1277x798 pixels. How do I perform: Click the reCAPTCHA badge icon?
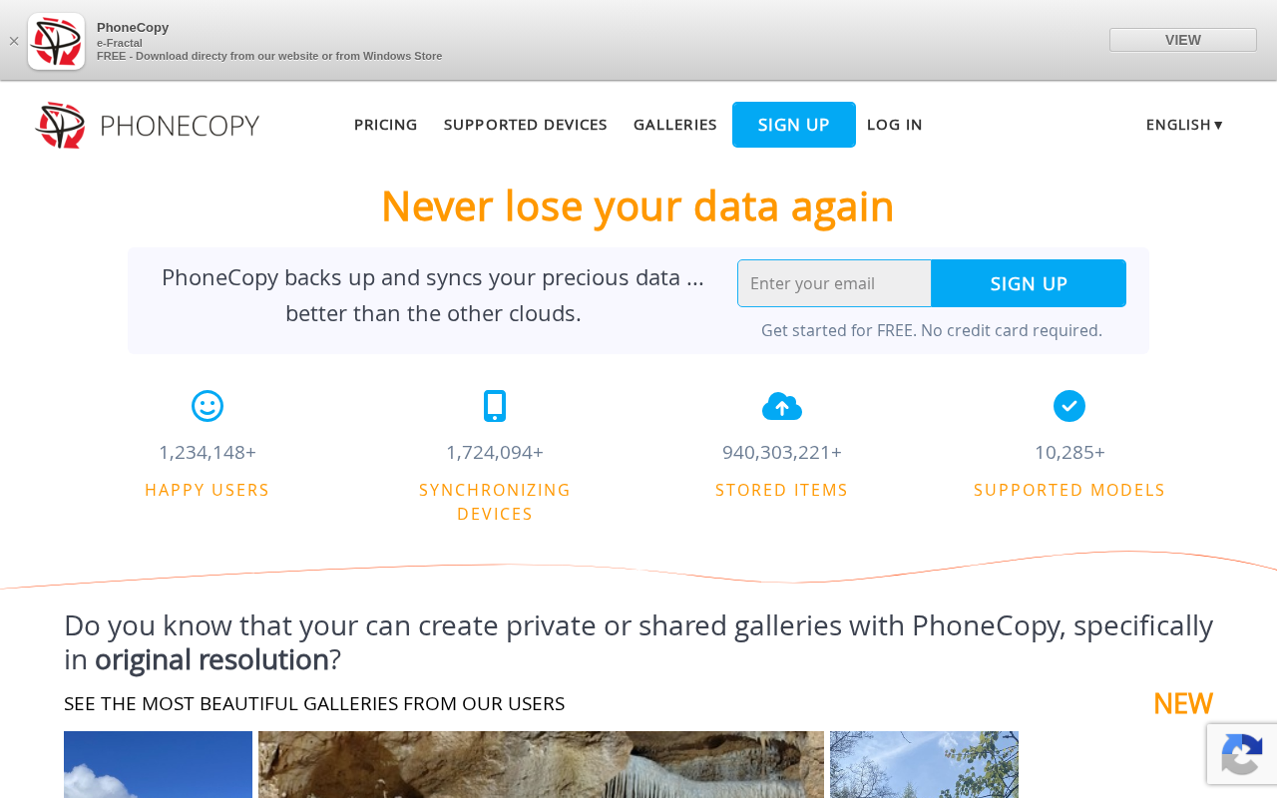coord(1242,754)
